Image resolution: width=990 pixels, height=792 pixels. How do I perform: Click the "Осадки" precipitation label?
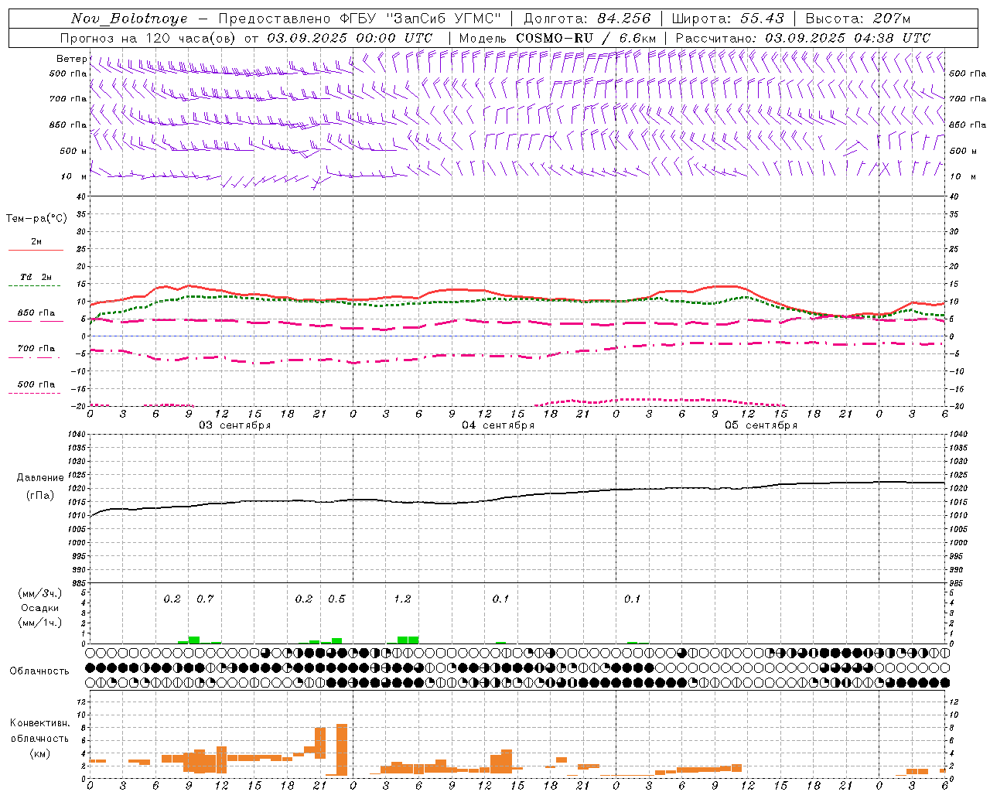pos(40,608)
